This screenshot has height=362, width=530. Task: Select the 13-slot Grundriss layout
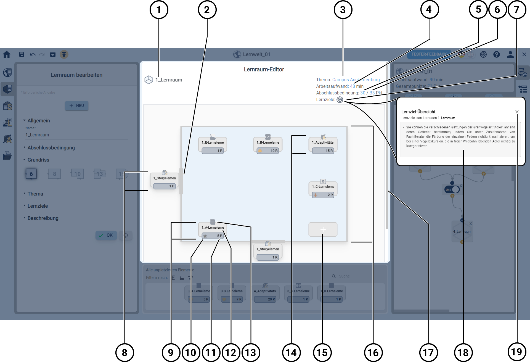click(x=100, y=174)
